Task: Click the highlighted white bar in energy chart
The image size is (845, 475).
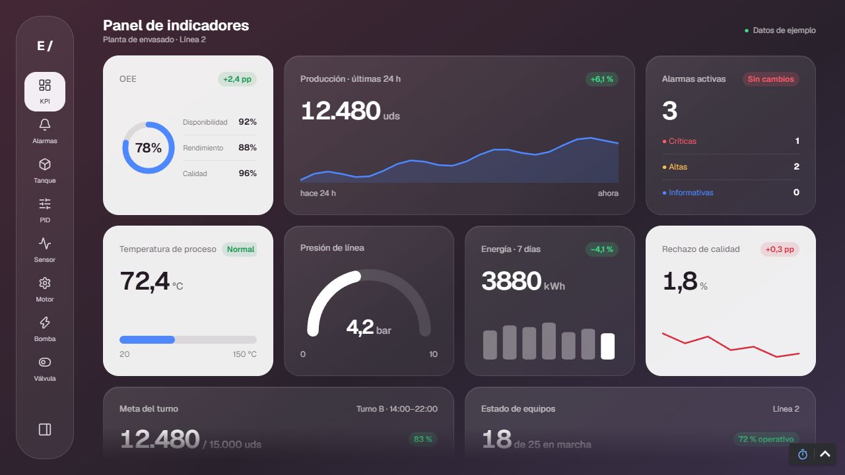Action: point(608,346)
